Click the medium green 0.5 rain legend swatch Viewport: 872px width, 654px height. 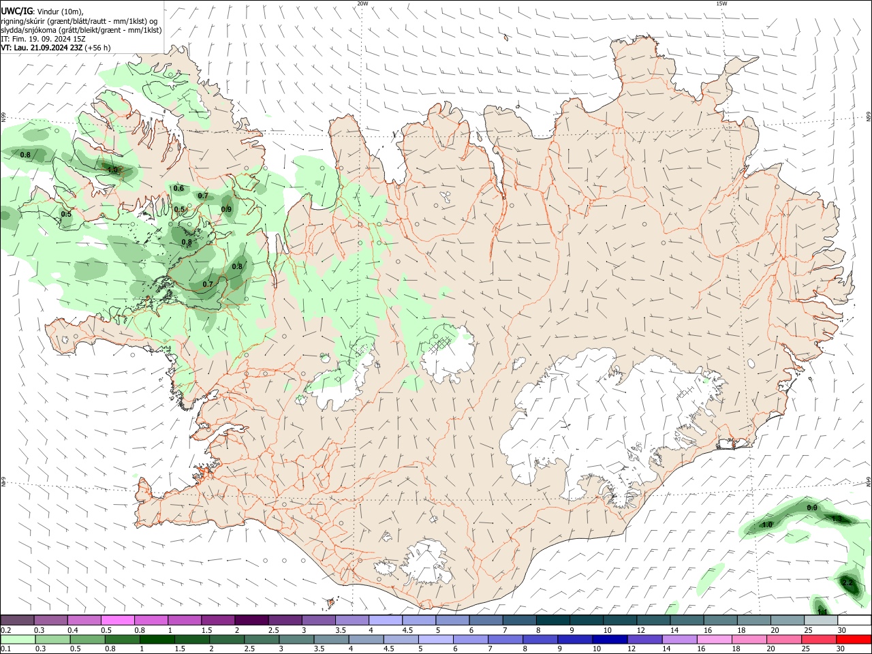point(87,639)
